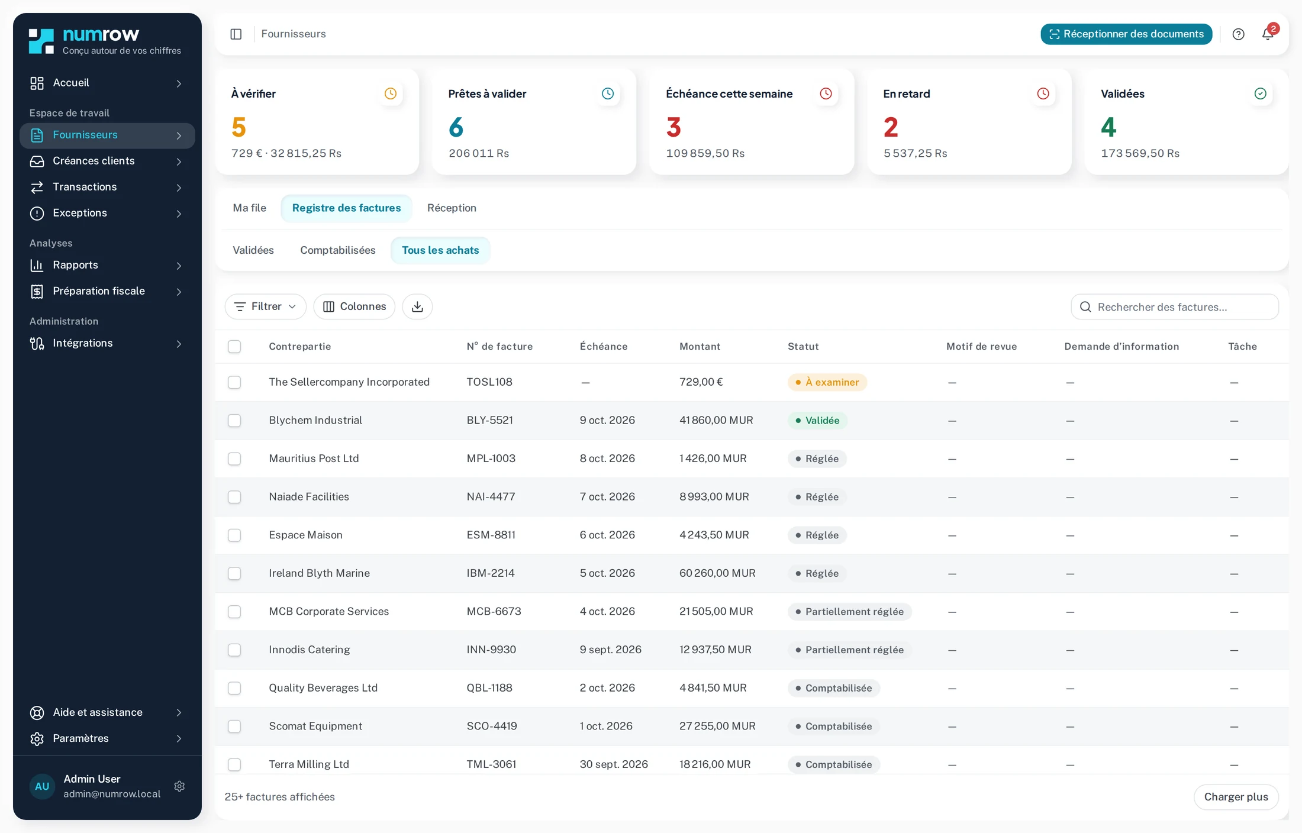The image size is (1302, 833).
Task: Click the Accueil dashboard icon
Action: coord(37,83)
